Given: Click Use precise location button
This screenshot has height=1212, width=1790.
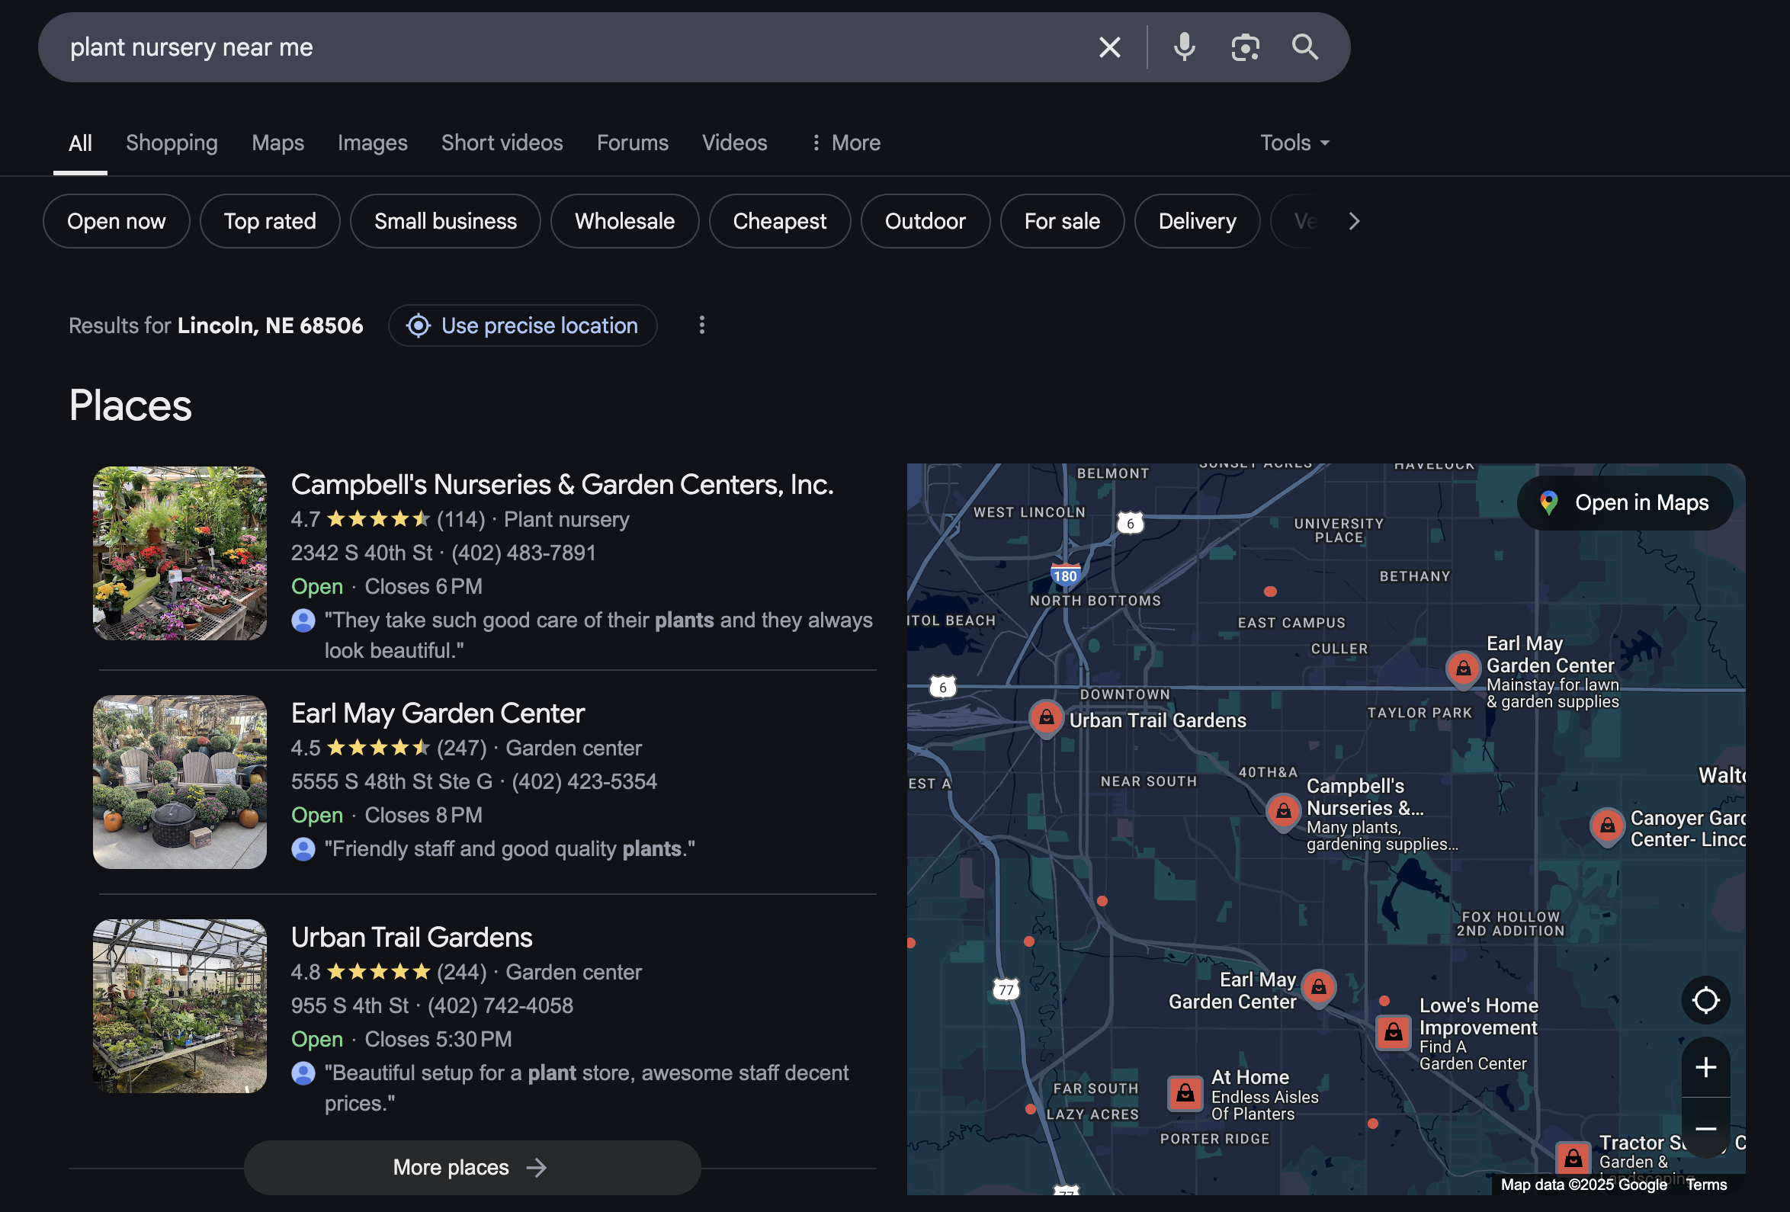Looking at the screenshot, I should tap(523, 325).
